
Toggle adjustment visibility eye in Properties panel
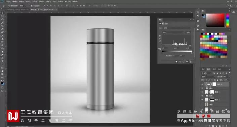[x=187, y=62]
